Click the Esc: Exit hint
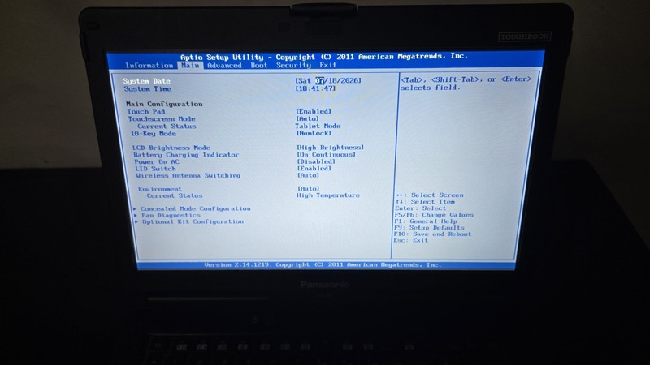The width and height of the screenshot is (650, 365). click(411, 240)
